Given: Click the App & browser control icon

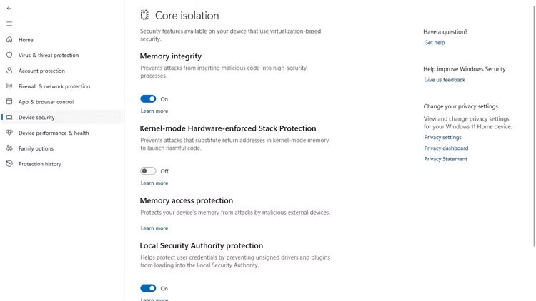Looking at the screenshot, I should [x=9, y=102].
